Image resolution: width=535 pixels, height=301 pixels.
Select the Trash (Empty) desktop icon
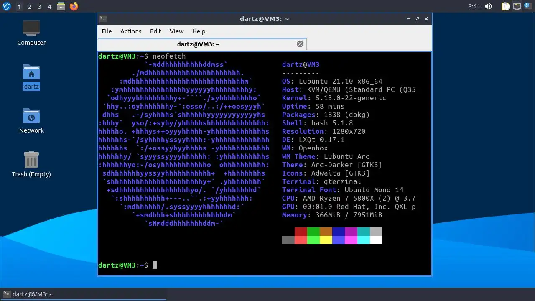tap(31, 165)
